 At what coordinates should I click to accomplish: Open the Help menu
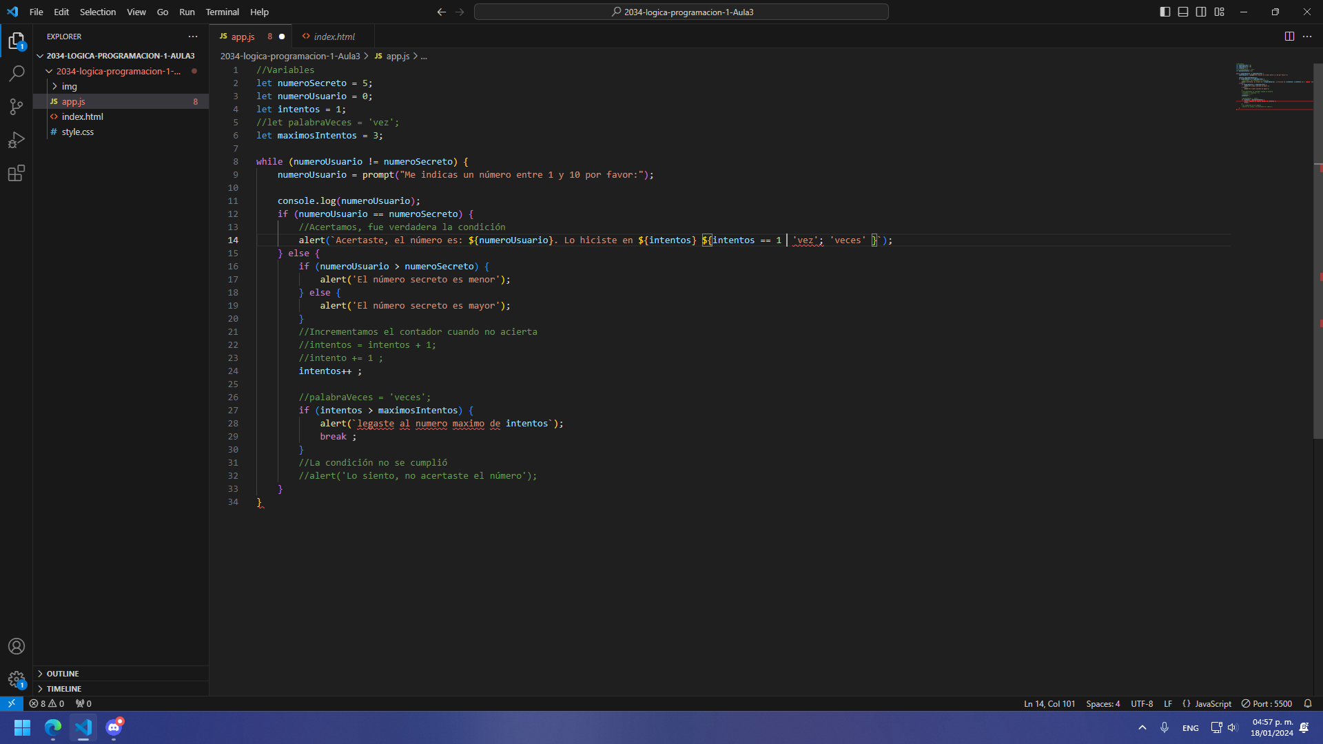(260, 12)
